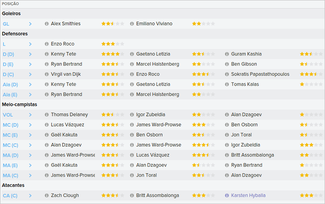The width and height of the screenshot is (325, 204).
Task: Click info icon beside Alex Smithies
Action: (x=46, y=24)
